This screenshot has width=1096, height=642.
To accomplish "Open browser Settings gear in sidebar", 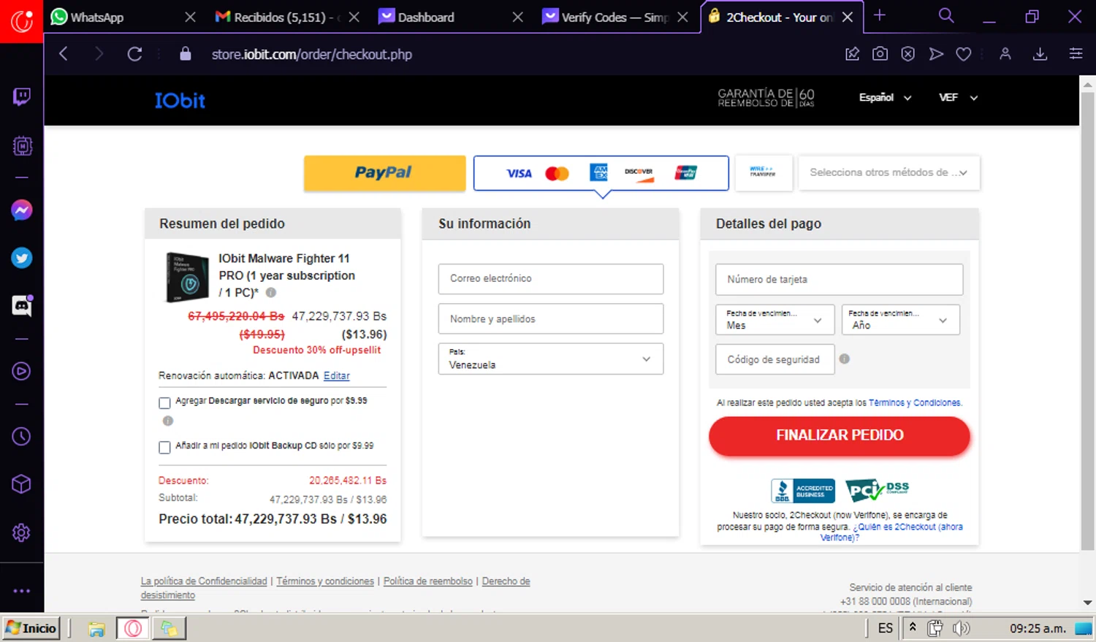I will [x=22, y=532].
